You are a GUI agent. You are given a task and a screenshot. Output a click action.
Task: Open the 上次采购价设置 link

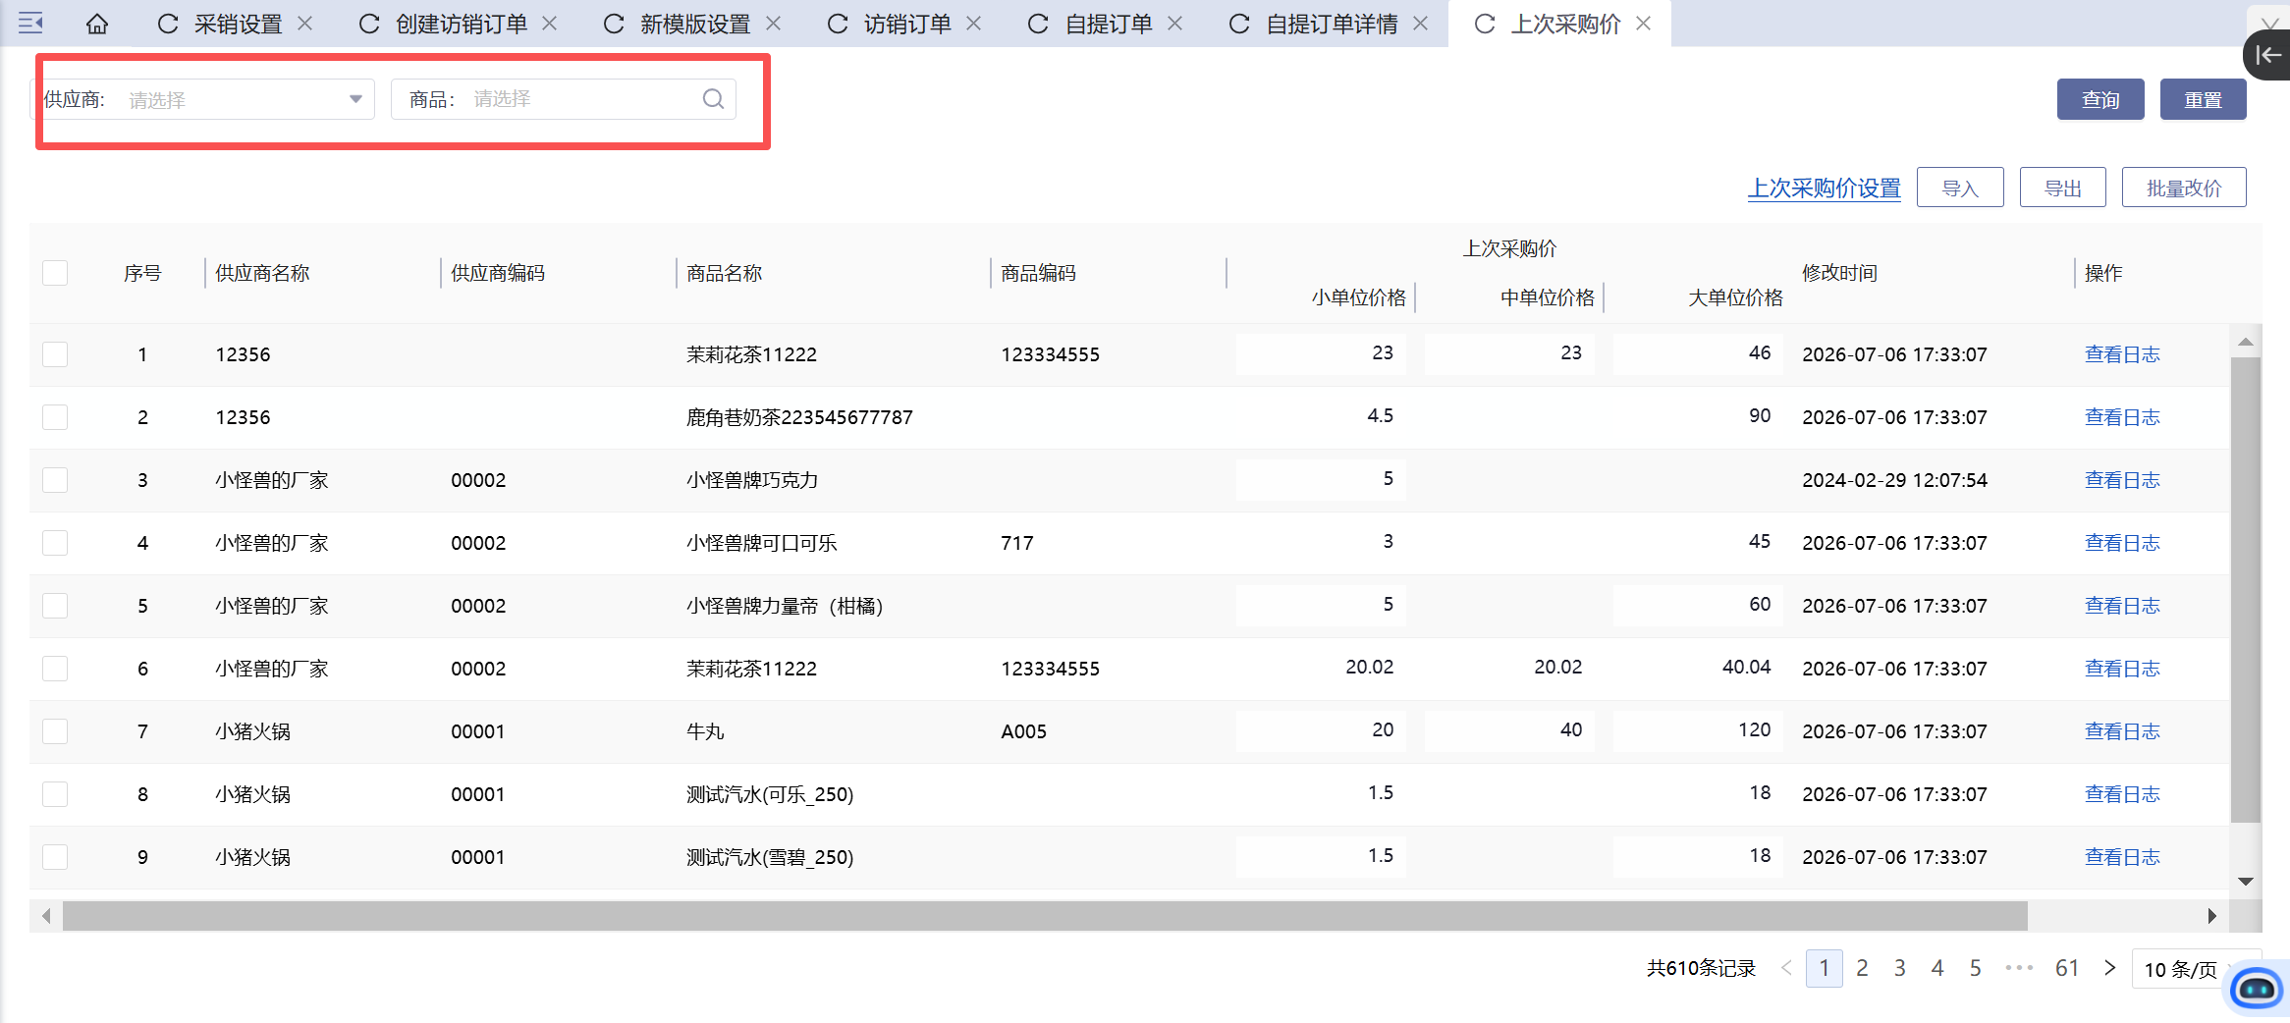[1825, 188]
